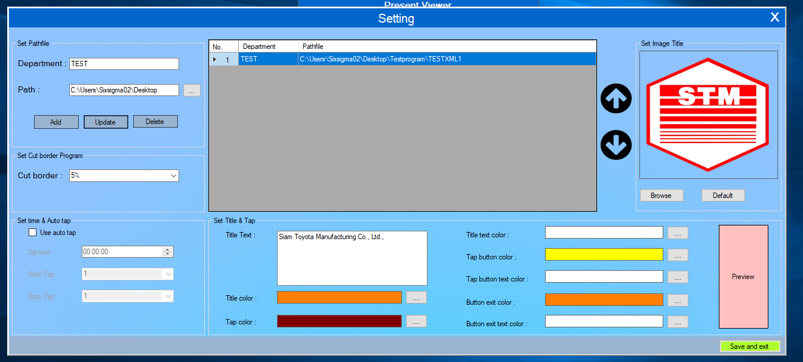Click the STM logo image

tap(708, 115)
